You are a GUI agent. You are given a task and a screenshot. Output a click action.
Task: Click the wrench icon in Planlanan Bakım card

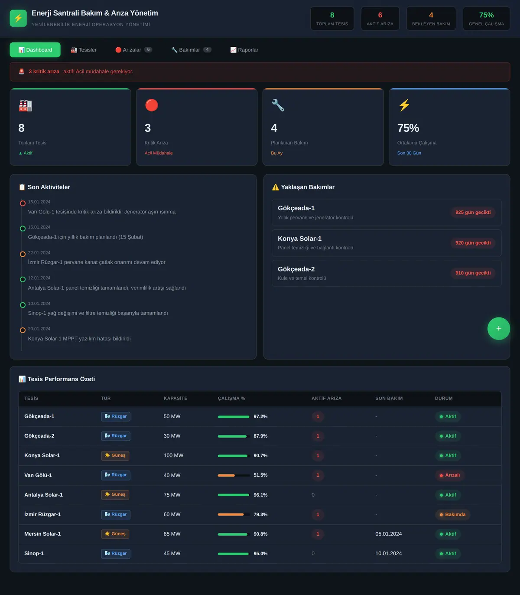click(x=278, y=105)
